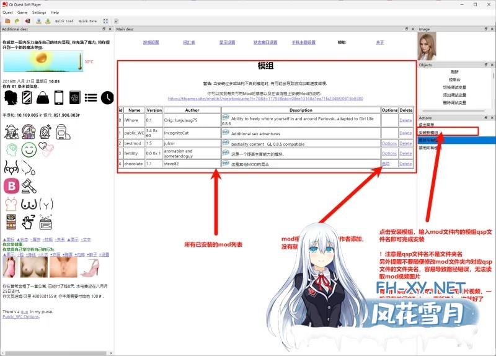Screen dimensions: 496x356
Task: Click the green smiley mood icon
Action: pyautogui.click(x=28, y=149)
